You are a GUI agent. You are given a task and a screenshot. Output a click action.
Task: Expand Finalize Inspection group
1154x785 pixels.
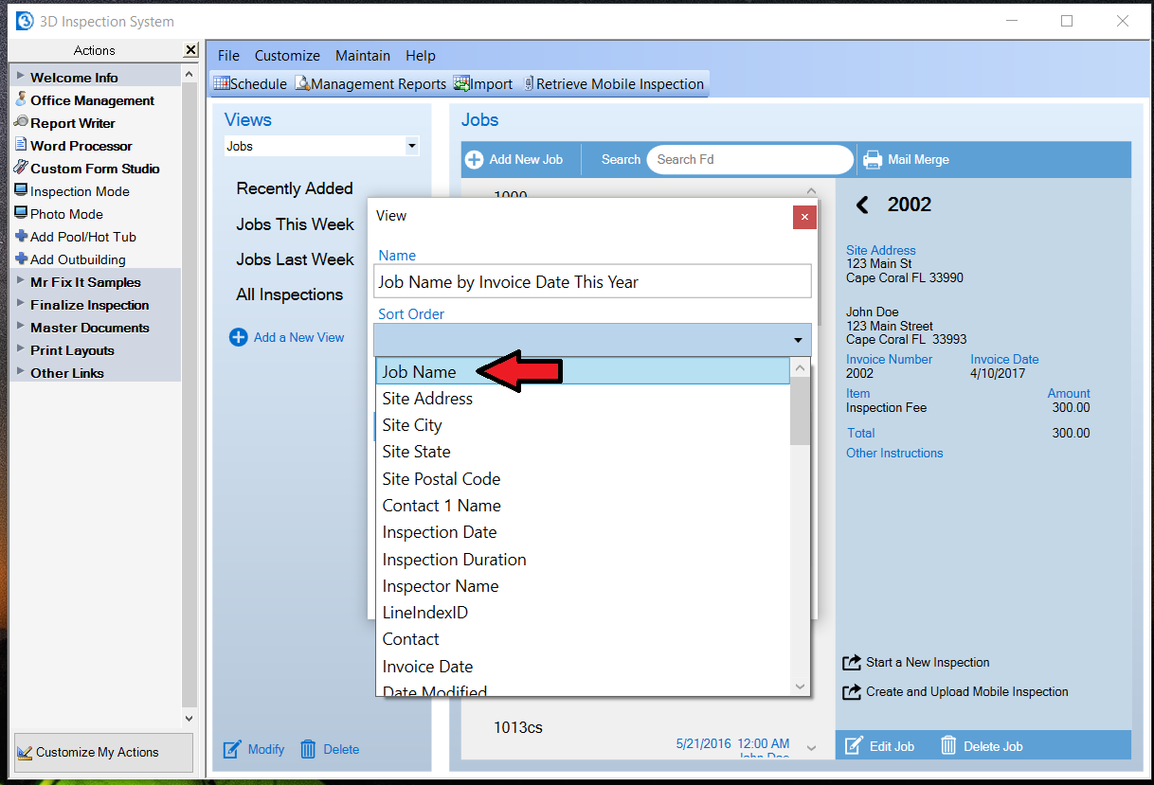21,304
